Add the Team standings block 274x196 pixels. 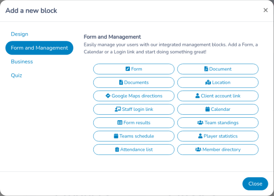click(x=218, y=122)
